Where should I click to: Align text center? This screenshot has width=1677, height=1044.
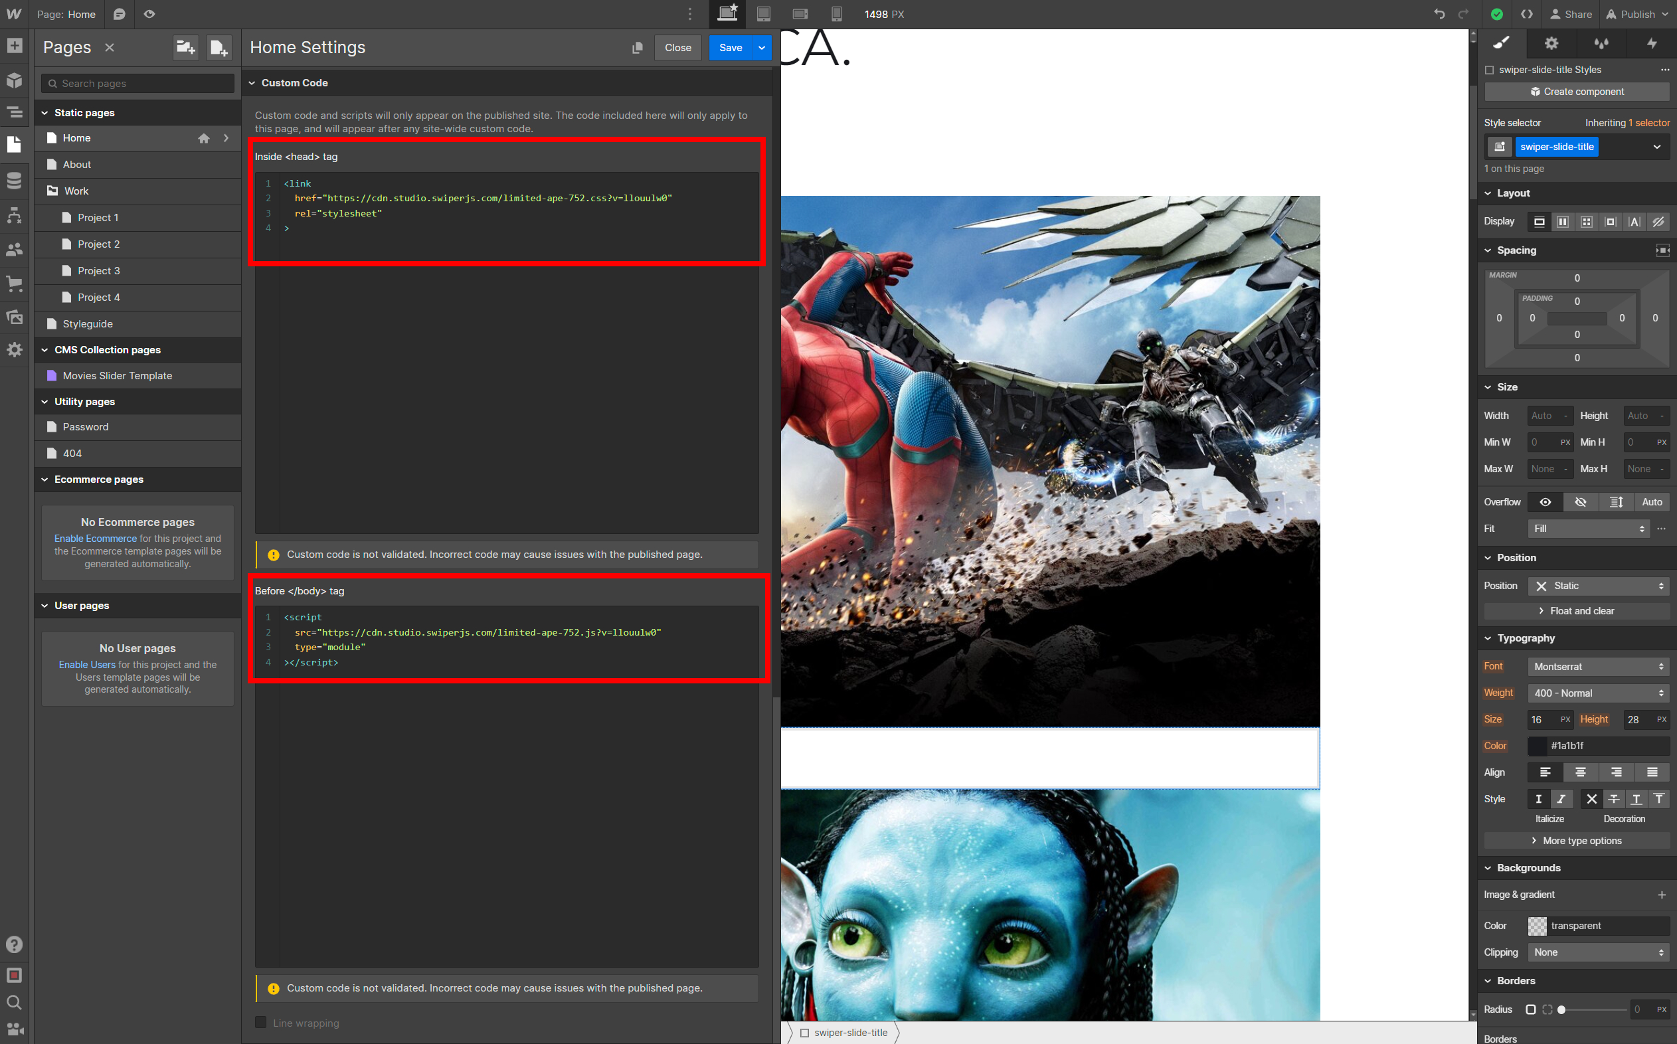coord(1580,772)
